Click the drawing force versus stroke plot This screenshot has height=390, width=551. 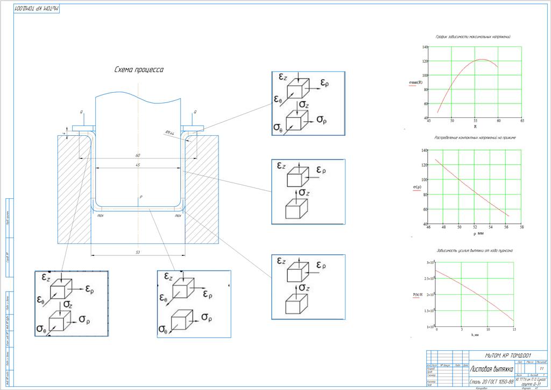[475, 294]
